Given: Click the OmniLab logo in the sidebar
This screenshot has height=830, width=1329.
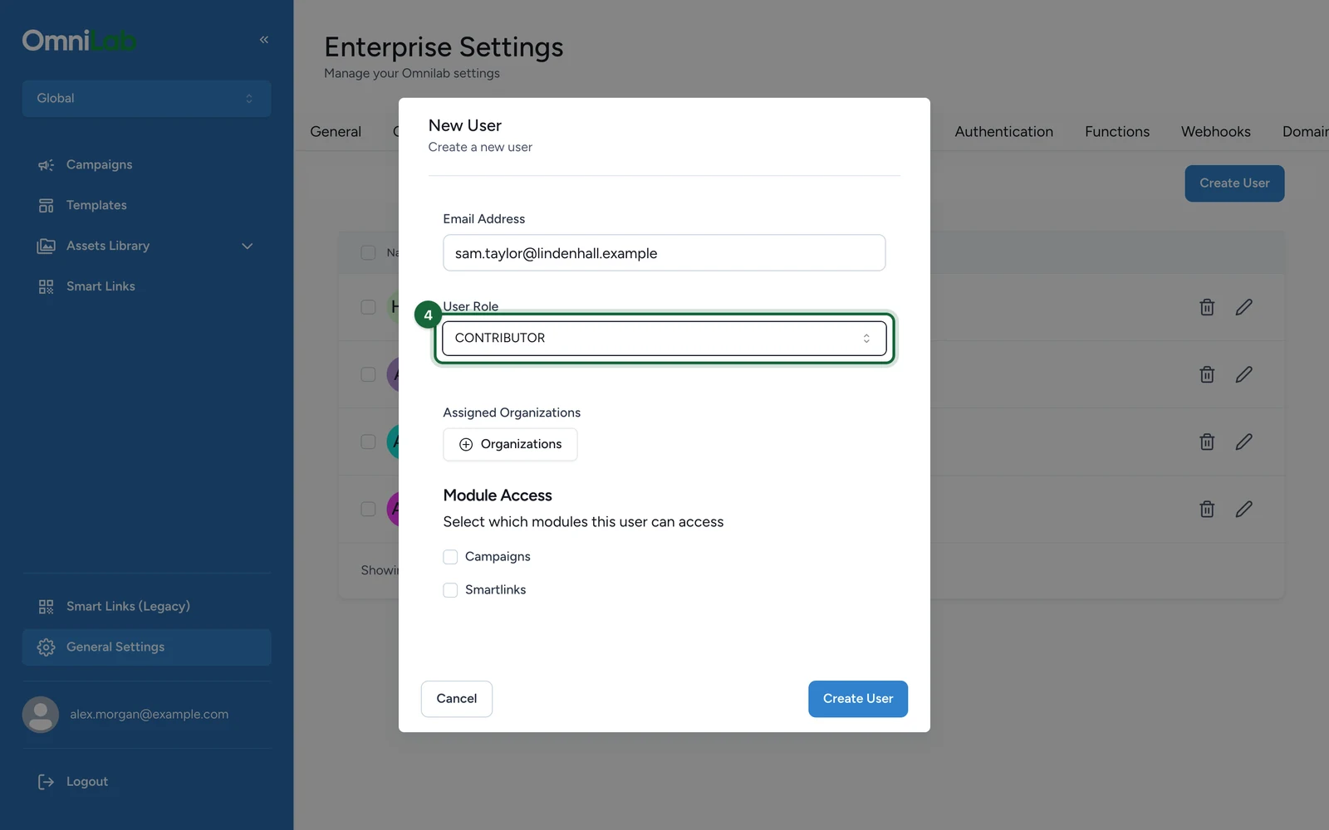Looking at the screenshot, I should coord(79,40).
